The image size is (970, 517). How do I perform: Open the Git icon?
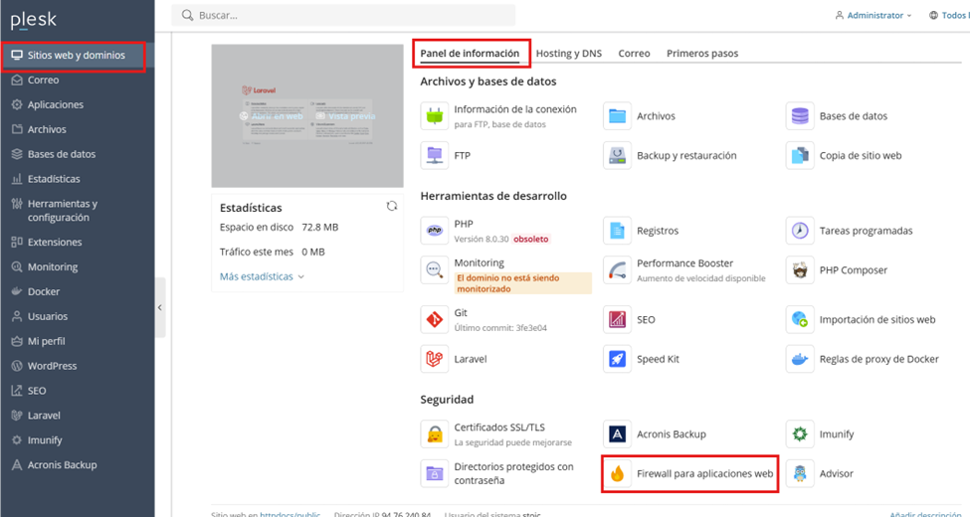(435, 320)
